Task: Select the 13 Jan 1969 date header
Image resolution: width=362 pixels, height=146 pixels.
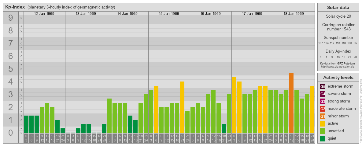Action: pos(86,14)
